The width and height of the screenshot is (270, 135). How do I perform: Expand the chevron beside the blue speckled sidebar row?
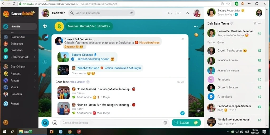click(x=35, y=87)
